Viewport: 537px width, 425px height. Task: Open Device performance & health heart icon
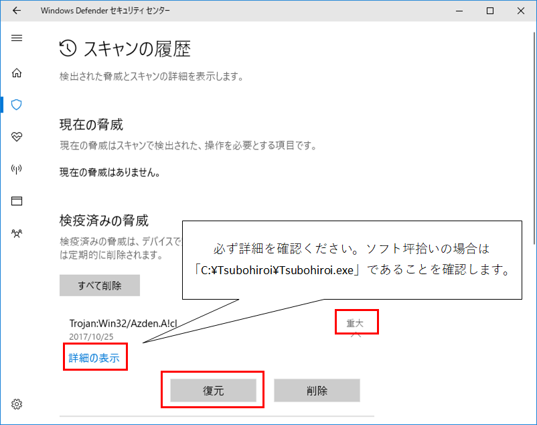click(x=17, y=137)
